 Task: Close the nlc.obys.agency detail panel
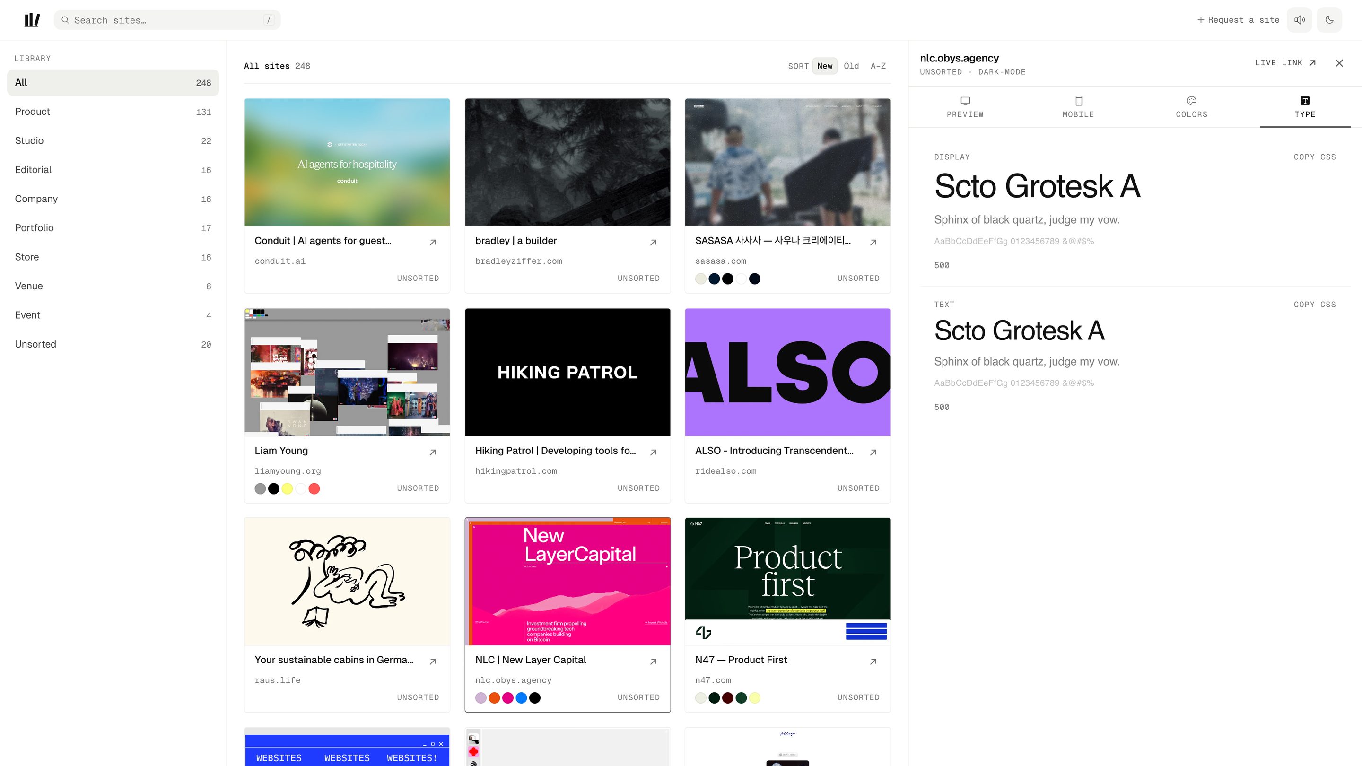pyautogui.click(x=1339, y=63)
